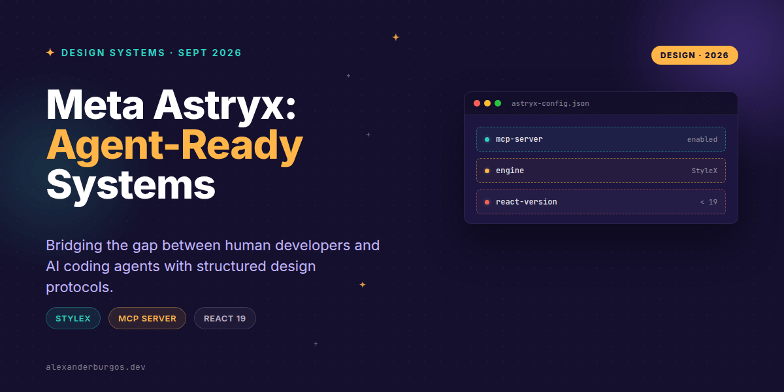The image size is (784, 392).
Task: Click the 'StyleX' value
Action: point(704,171)
